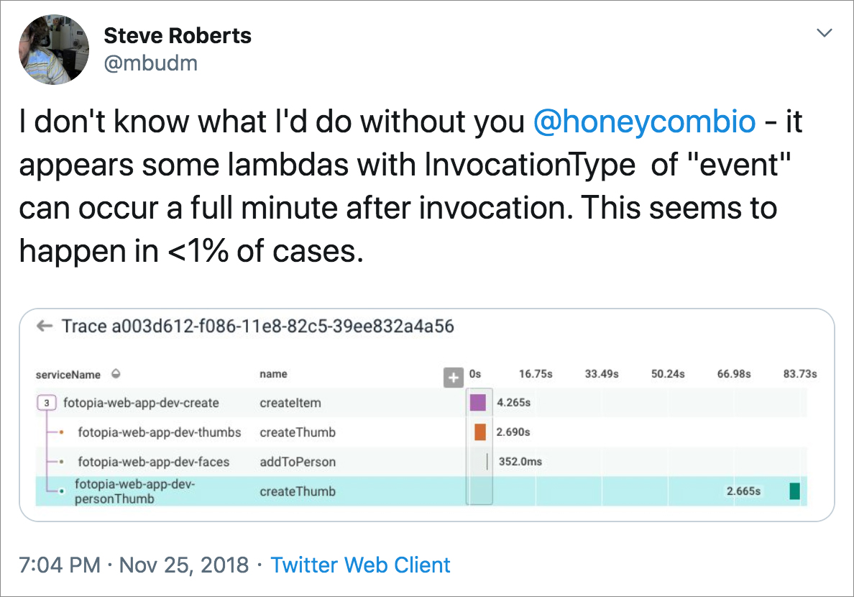854x597 pixels.
Task: Click Steve Roberts profile avatar
Action: click(54, 49)
